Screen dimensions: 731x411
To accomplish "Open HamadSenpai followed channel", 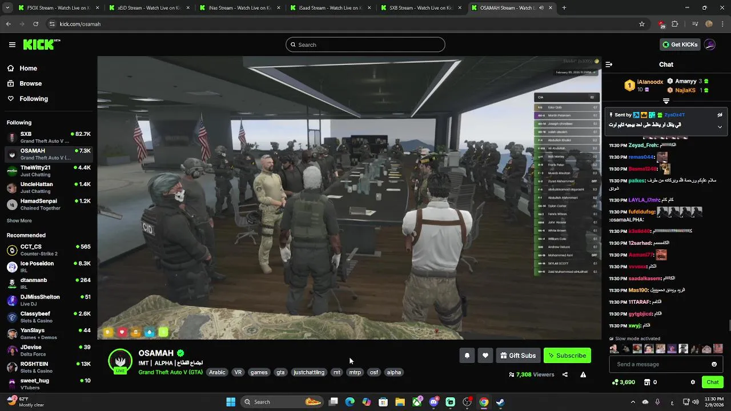I will tap(49, 204).
